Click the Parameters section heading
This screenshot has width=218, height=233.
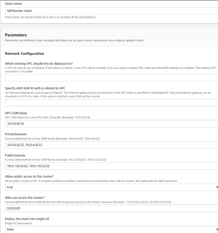pos(16,35)
